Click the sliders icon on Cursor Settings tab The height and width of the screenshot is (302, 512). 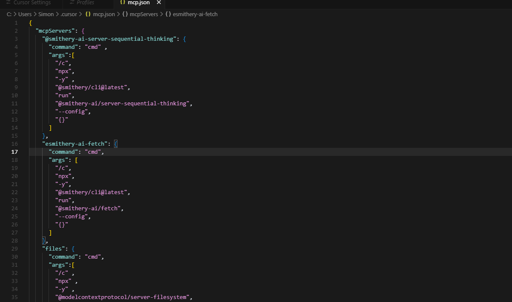pos(8,3)
